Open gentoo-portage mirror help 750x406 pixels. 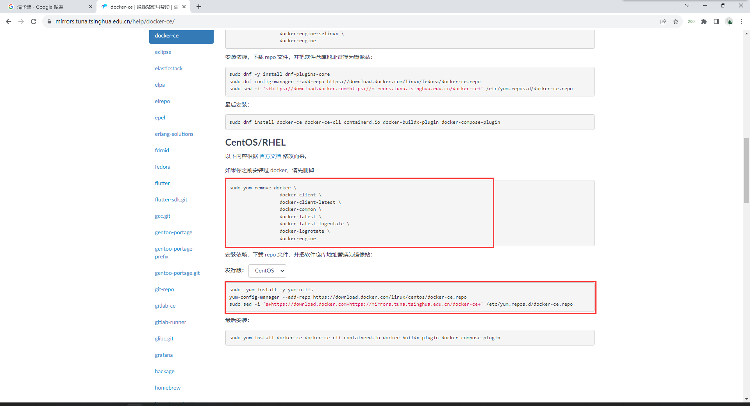[x=173, y=232]
